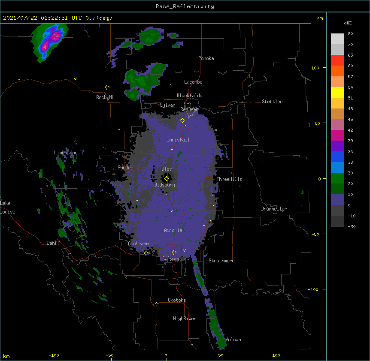Click the yellow marker south of RedDeer
Screen dimensions: 370x361
(x=182, y=120)
